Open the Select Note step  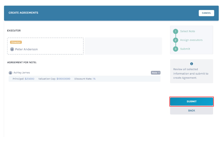188,31
